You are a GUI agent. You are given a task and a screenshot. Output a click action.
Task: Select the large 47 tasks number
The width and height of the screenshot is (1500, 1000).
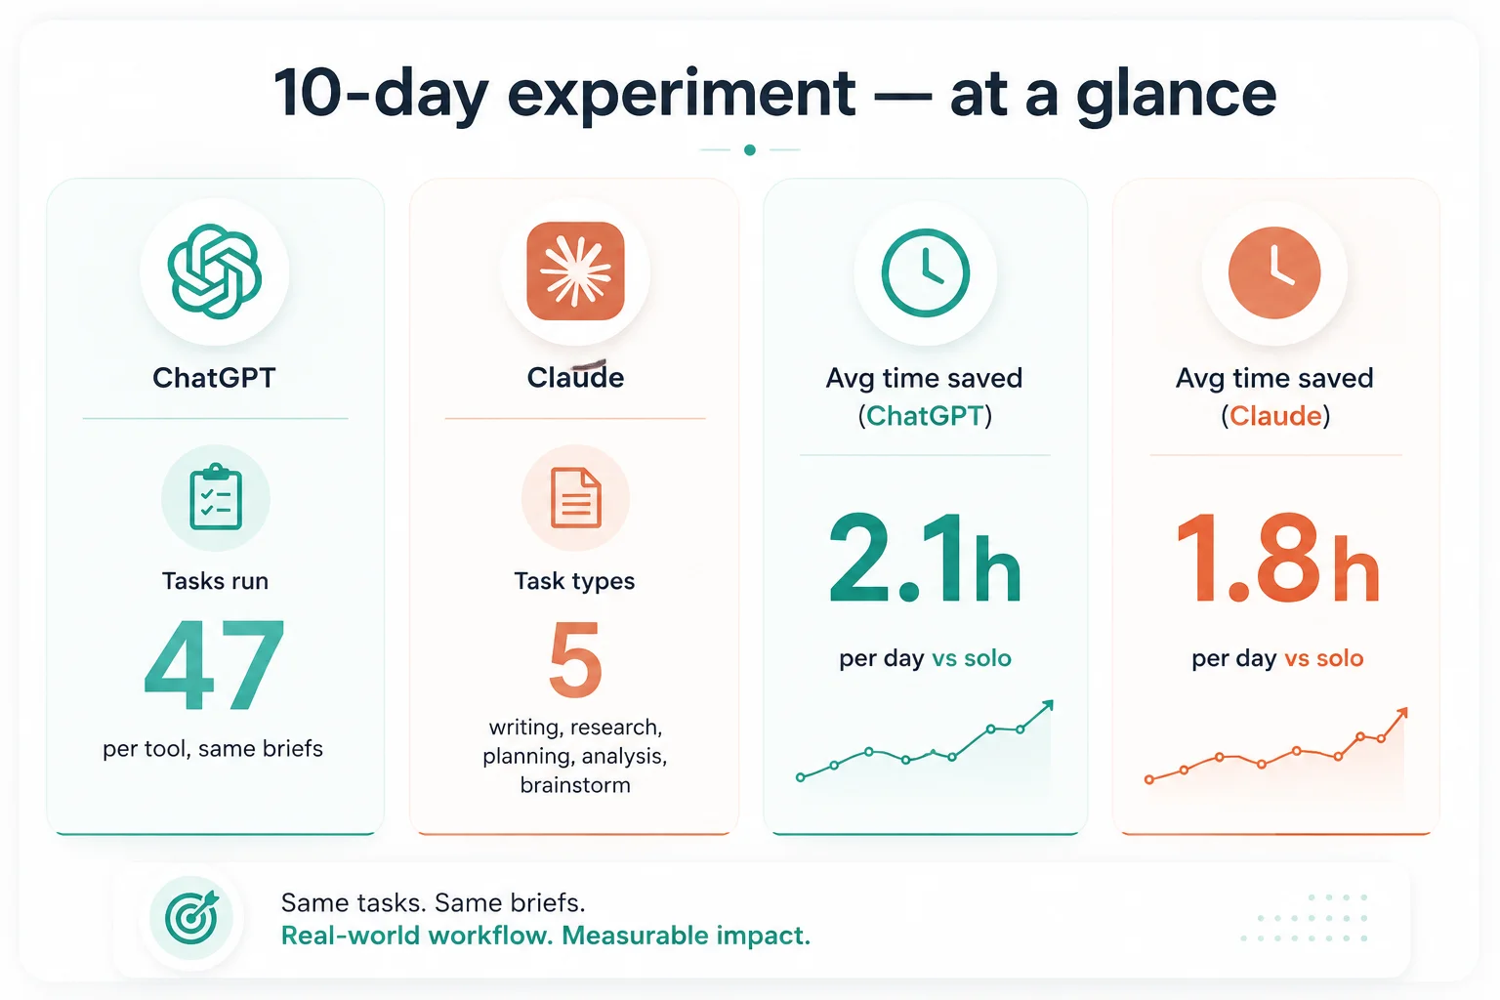click(215, 666)
